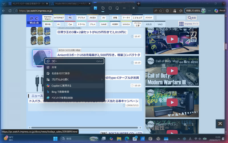The image size is (228, 143).
Task: Click the read aloud icon in address bar
Action: point(156,11)
